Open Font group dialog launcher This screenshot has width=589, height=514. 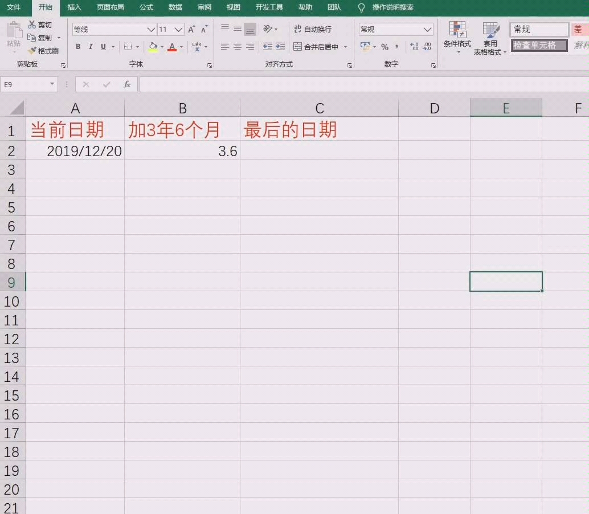pos(210,66)
